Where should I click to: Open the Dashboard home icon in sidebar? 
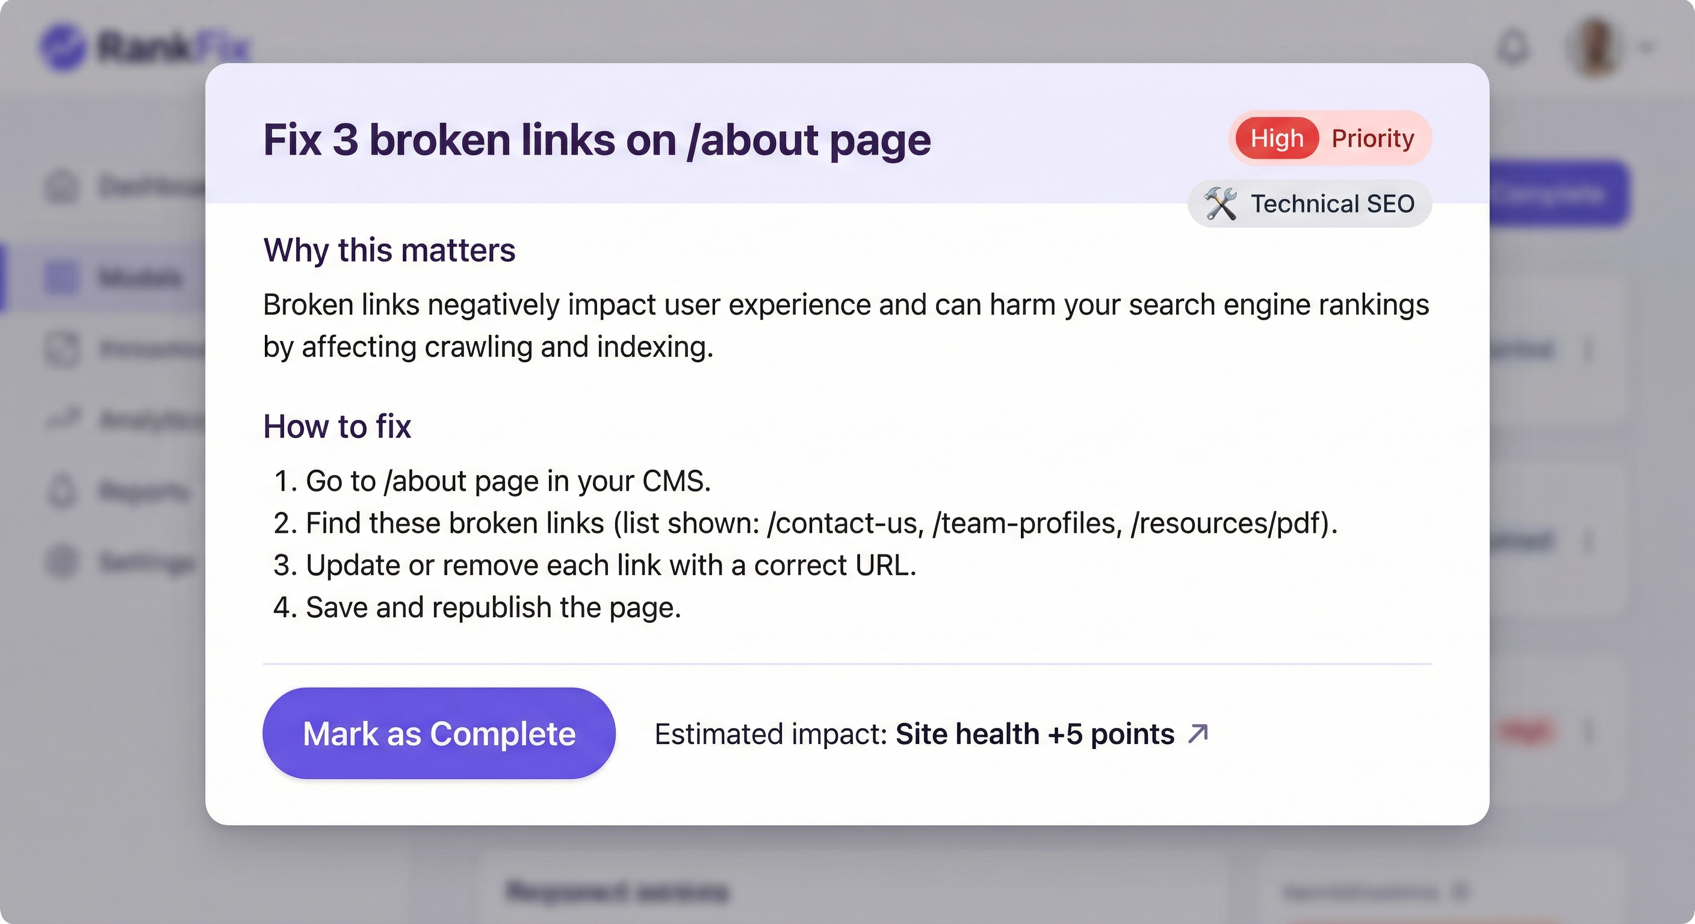(62, 186)
